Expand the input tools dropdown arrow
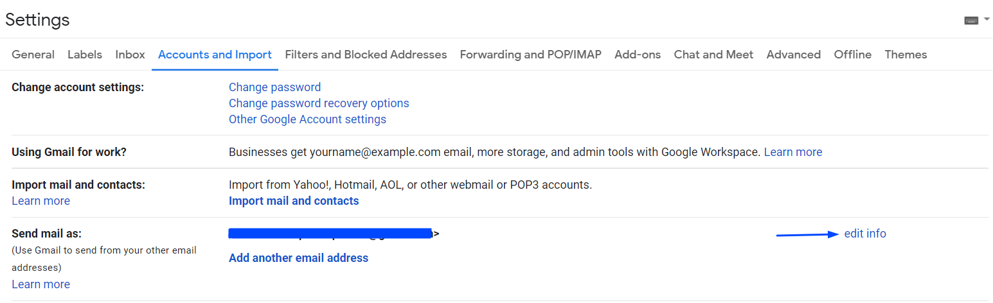Screen dimensions: 993x303 point(987,20)
